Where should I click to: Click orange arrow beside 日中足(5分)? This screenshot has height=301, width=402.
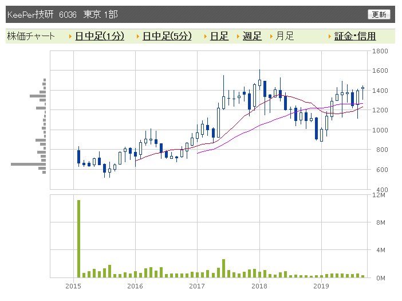pyautogui.click(x=137, y=37)
